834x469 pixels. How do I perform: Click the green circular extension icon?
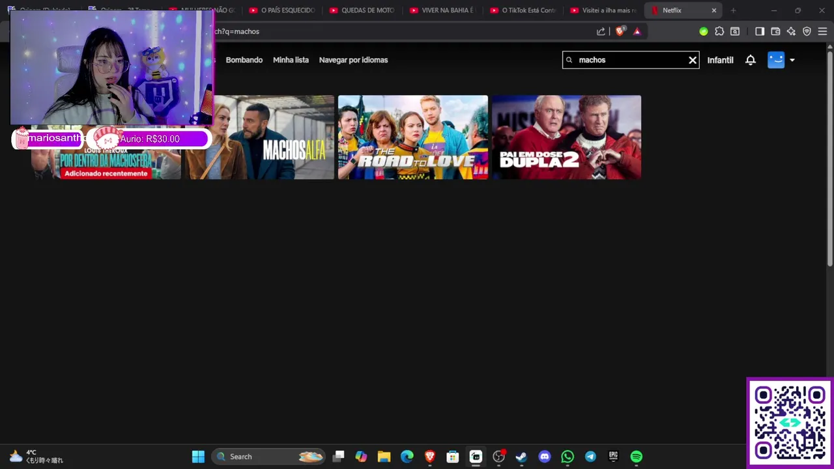point(704,31)
